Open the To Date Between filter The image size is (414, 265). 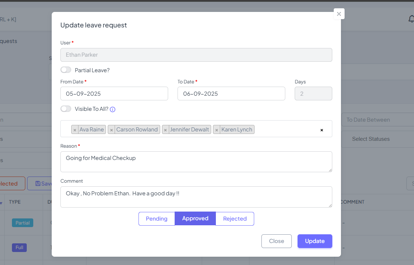click(x=376, y=120)
